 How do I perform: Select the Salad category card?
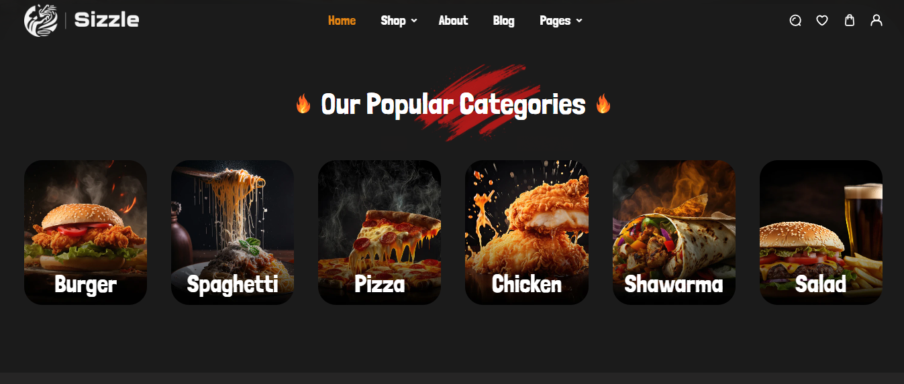[821, 233]
